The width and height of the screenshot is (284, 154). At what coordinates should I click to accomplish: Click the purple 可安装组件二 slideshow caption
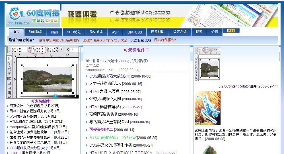tap(42, 101)
